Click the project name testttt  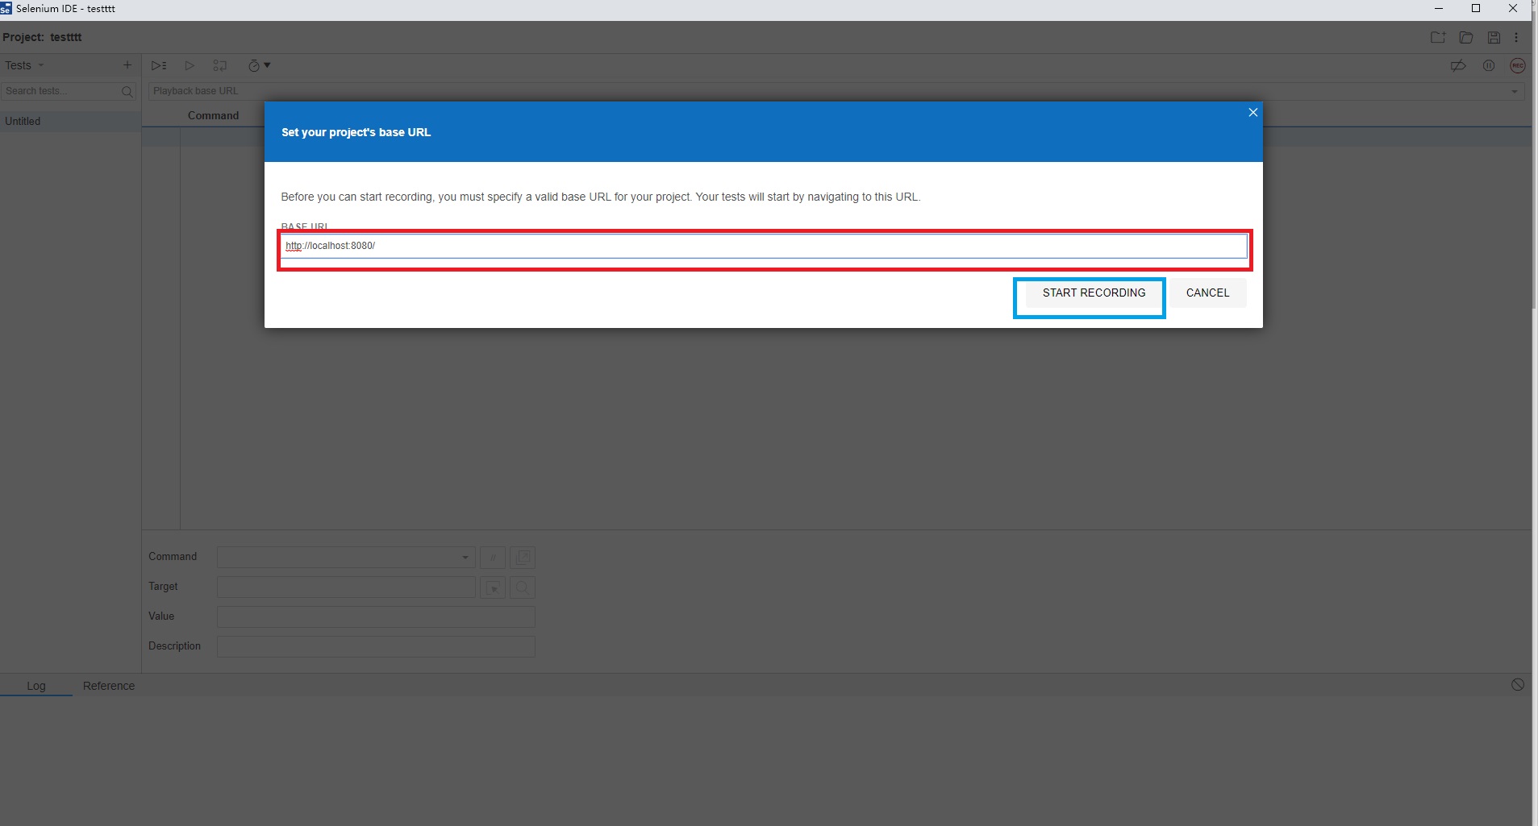pos(65,37)
